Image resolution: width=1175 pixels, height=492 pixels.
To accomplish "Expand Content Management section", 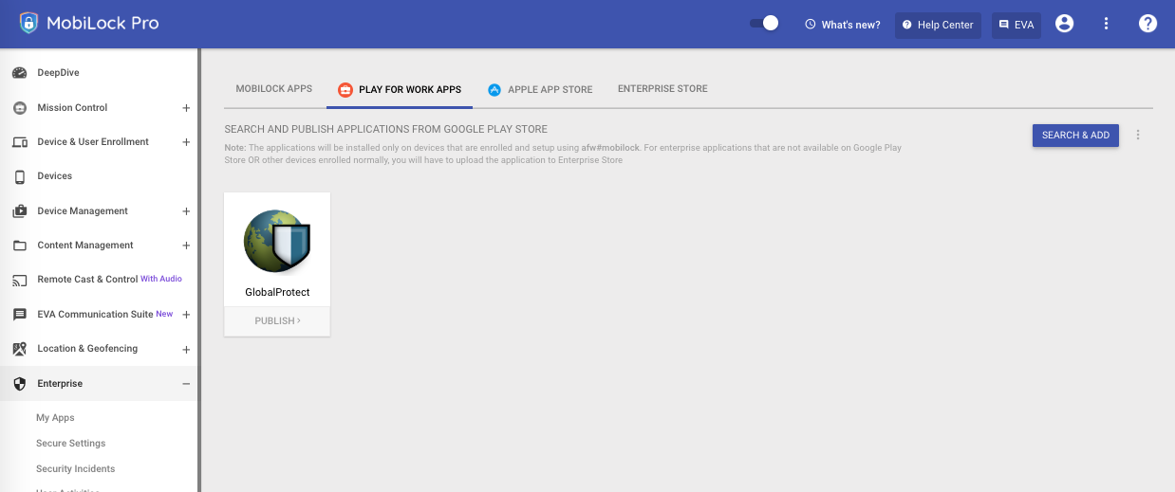I will 186,246.
